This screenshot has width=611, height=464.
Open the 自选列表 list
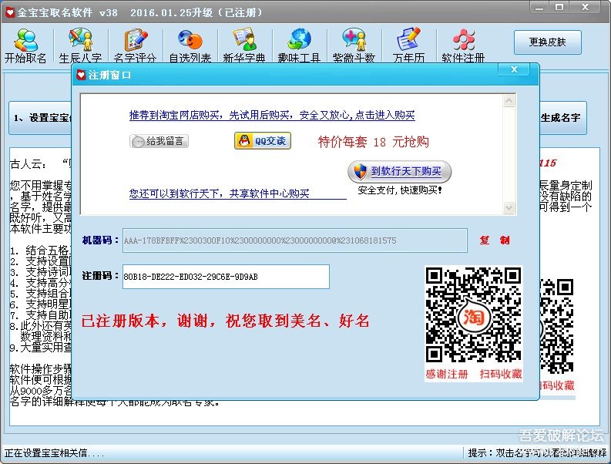coord(190,45)
